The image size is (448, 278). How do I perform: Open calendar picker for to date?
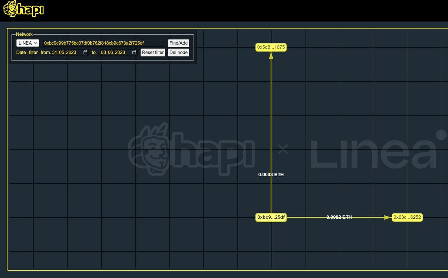click(134, 53)
